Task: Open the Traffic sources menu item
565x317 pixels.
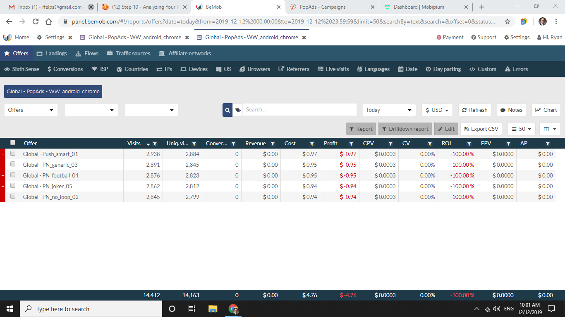Action: (x=128, y=53)
